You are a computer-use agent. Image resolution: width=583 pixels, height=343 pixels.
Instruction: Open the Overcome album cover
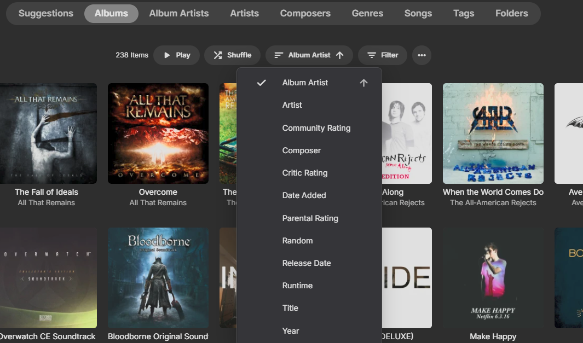click(158, 133)
